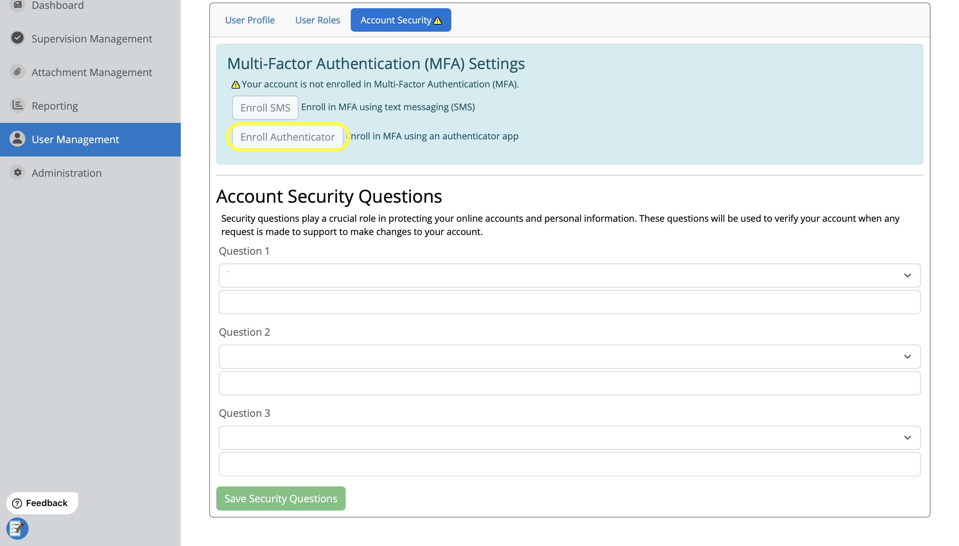Expand the Question 3 dropdown list
This screenshot has height=546, width=959.
pos(569,438)
